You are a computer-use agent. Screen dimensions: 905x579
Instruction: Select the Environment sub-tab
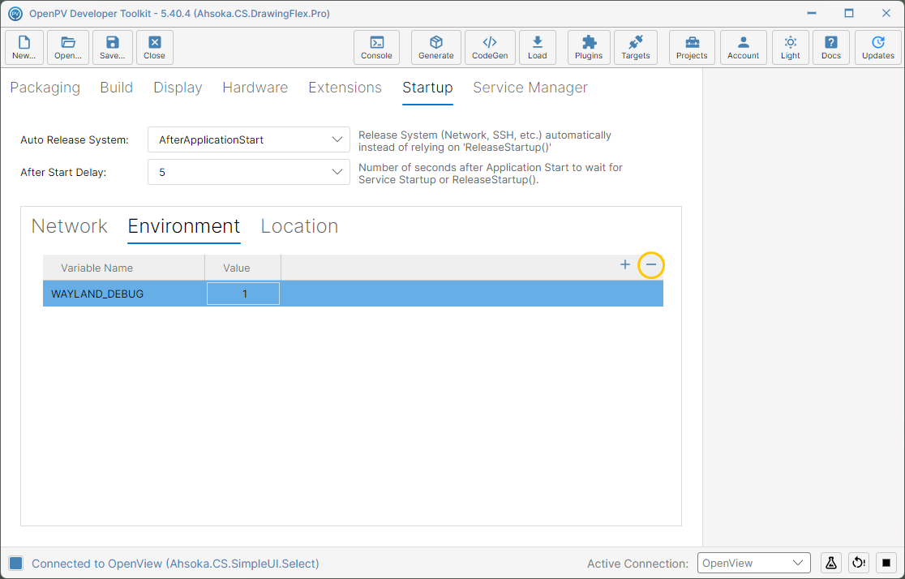184,226
